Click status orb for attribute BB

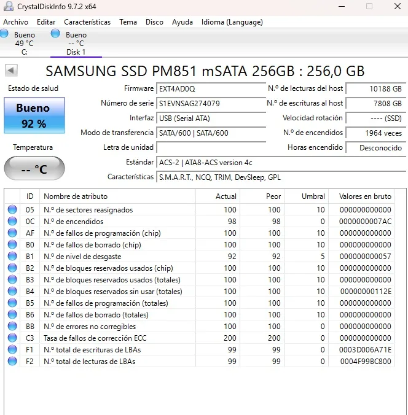(12, 326)
